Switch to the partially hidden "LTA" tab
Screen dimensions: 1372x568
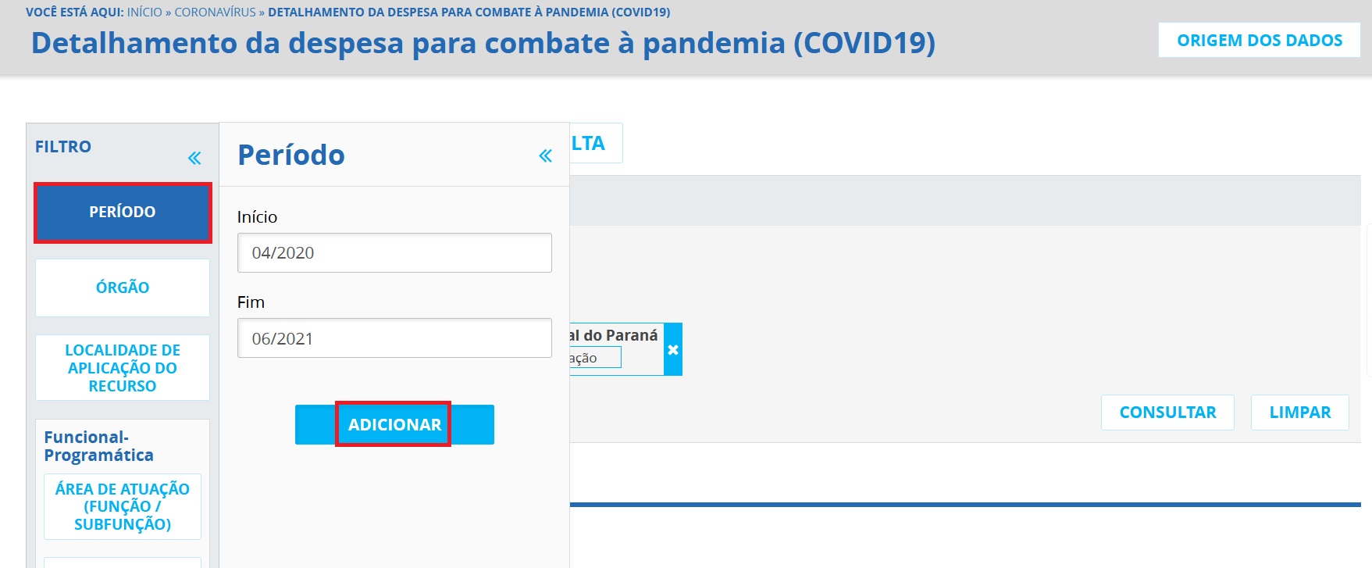(595, 144)
